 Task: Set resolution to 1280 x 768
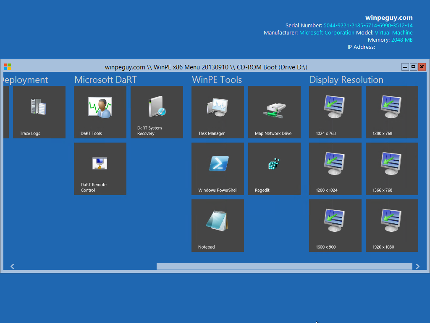(392, 112)
